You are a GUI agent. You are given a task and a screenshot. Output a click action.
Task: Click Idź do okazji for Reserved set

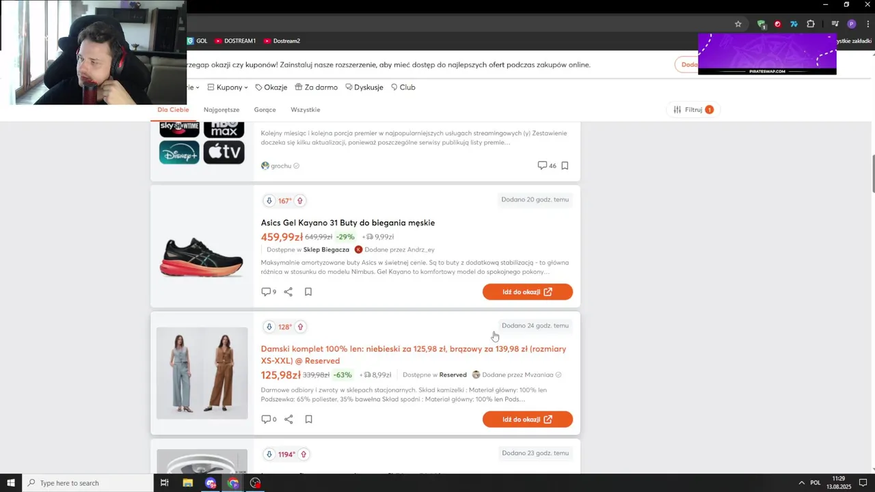click(528, 419)
